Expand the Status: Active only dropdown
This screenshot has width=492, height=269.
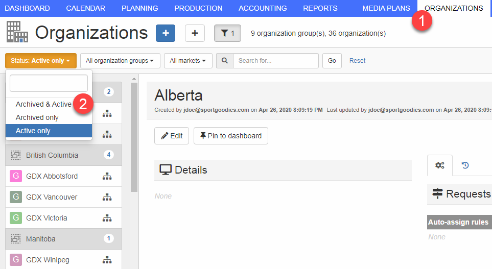pyautogui.click(x=41, y=61)
